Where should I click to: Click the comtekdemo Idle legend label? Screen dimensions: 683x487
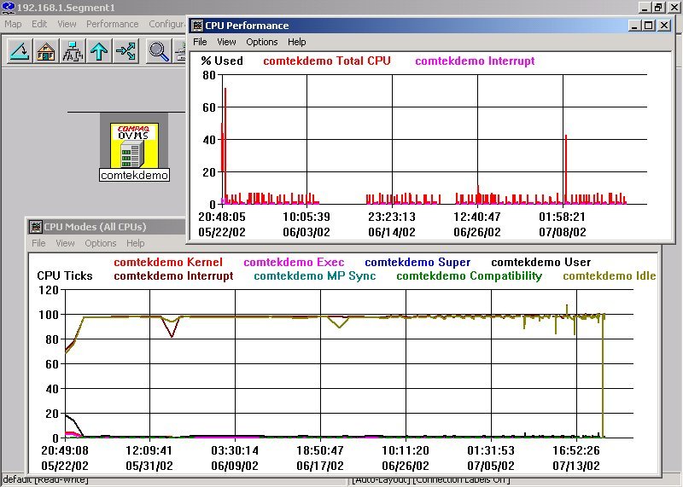click(610, 276)
